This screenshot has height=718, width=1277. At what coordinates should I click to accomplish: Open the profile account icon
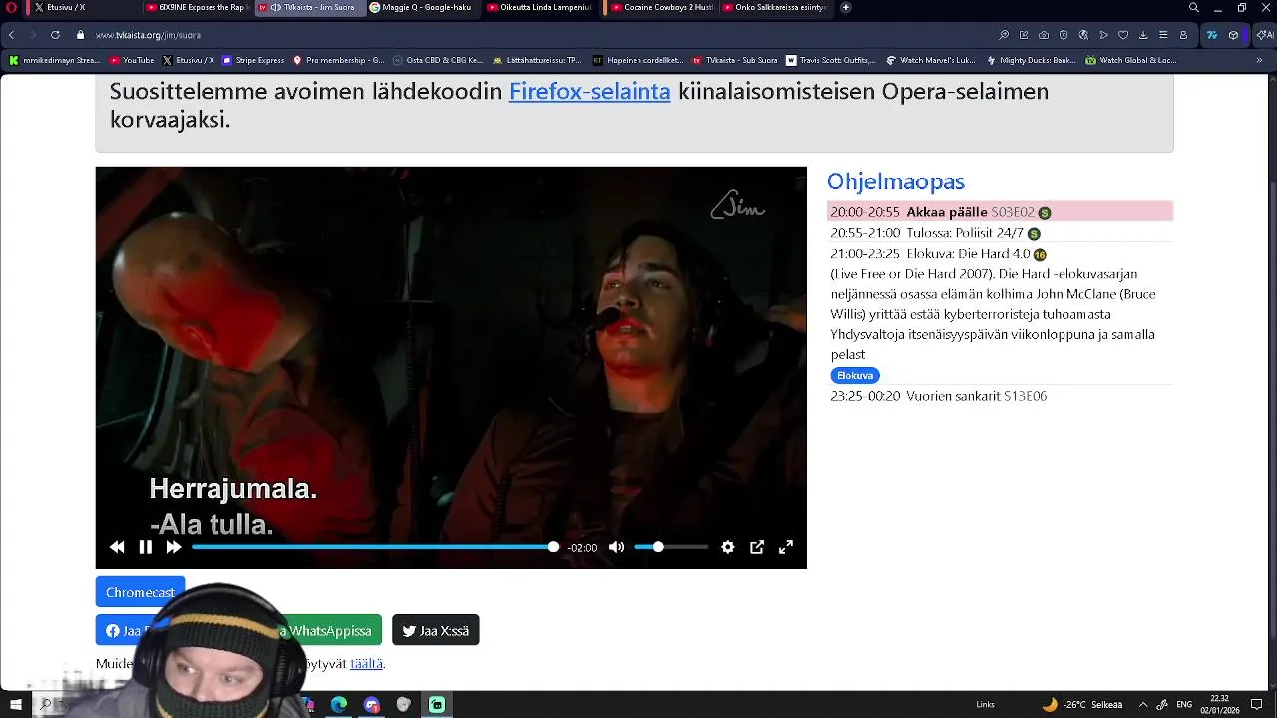(x=1183, y=35)
